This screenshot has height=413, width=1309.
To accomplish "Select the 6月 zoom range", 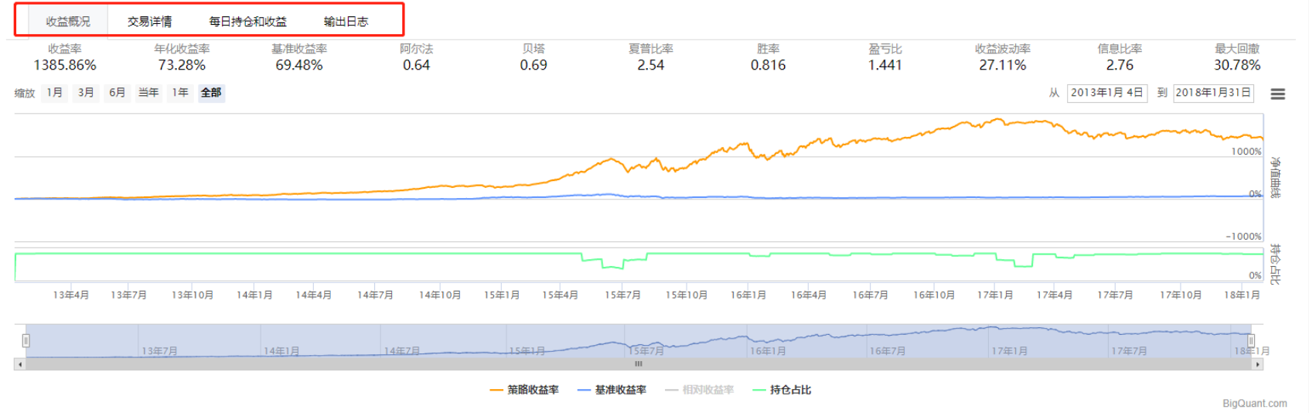I will (x=117, y=93).
